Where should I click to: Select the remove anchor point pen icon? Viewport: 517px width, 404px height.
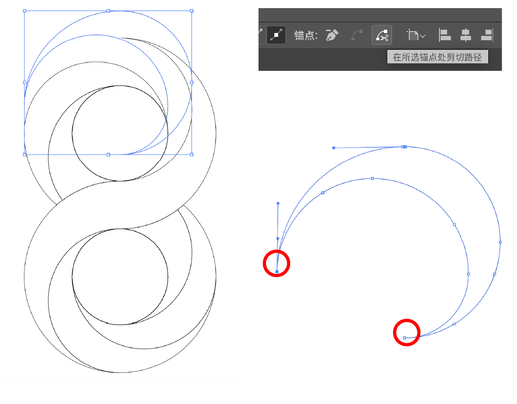point(332,35)
